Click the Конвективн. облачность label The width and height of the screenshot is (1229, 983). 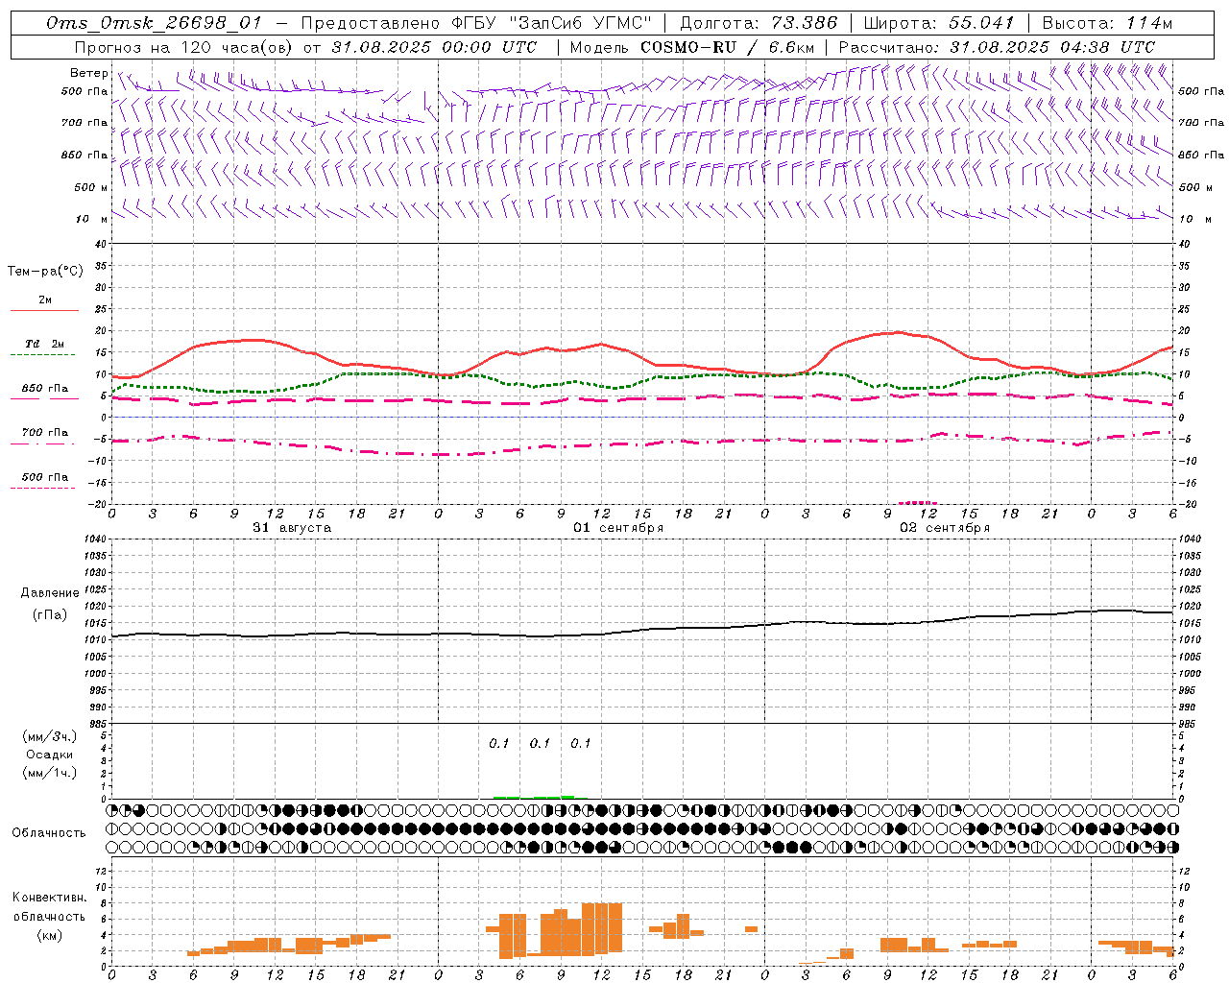49,906
